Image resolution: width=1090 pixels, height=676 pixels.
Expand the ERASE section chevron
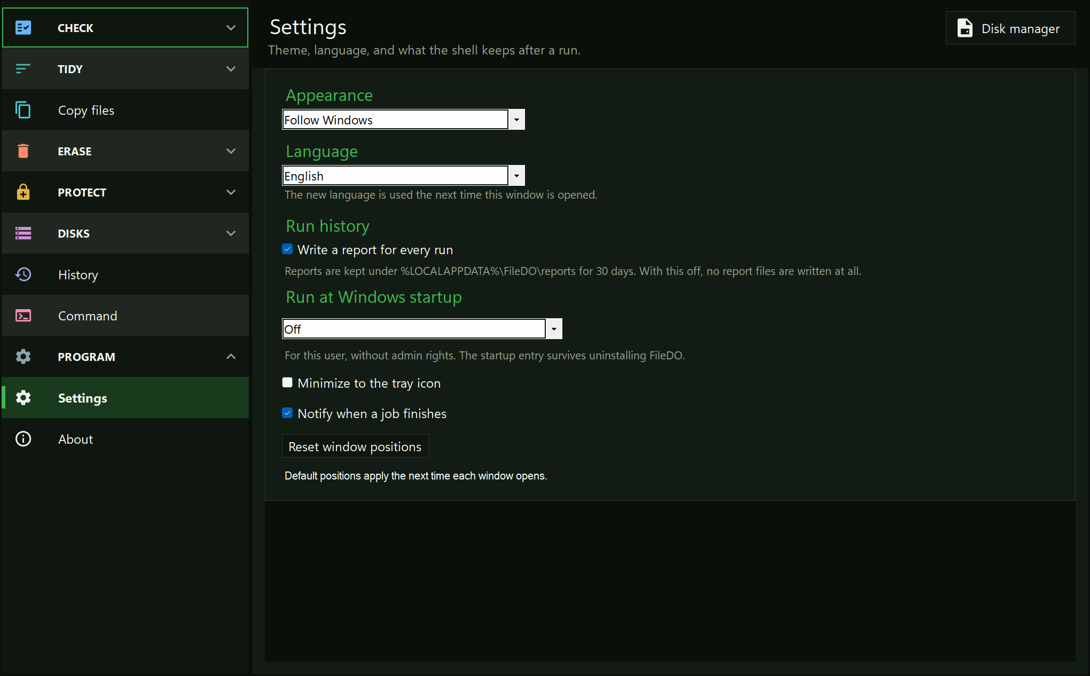pos(231,151)
